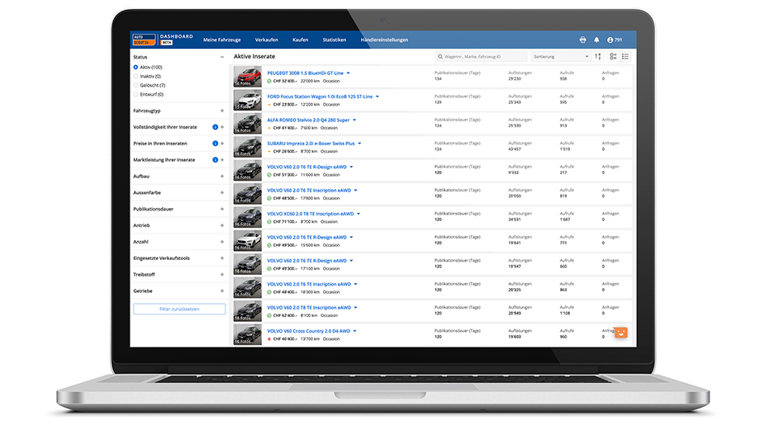Click orange price indicator on Ford Focus
Viewport: 760px width, 421px height.
click(x=269, y=104)
